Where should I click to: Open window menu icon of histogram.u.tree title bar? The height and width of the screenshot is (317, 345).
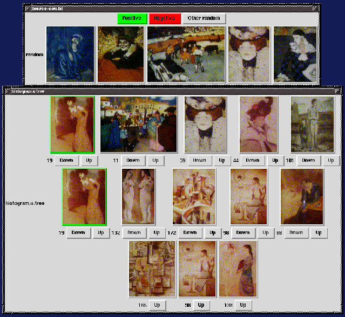pos(7,91)
